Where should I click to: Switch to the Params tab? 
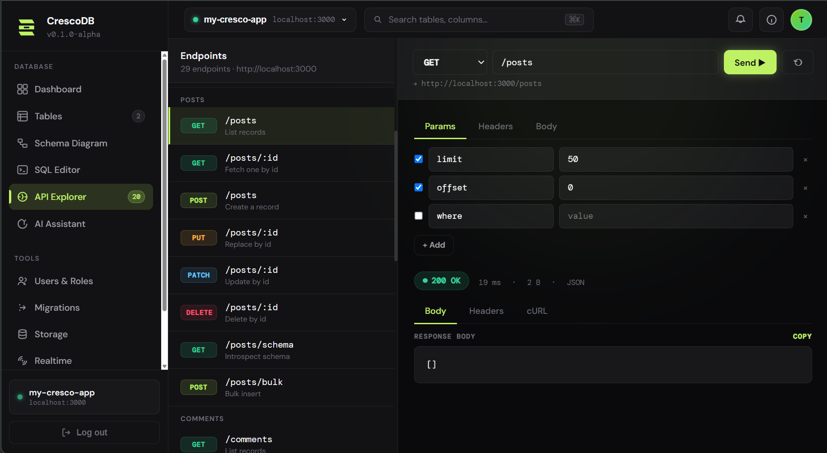(440, 127)
